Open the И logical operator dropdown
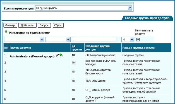The width and height of the screenshot is (175, 104). (x=132, y=40)
